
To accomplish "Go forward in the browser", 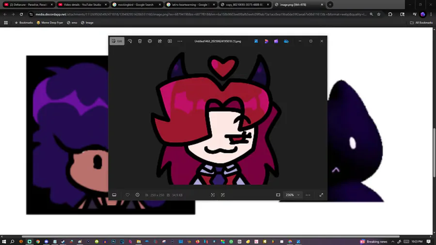I will coord(13,14).
